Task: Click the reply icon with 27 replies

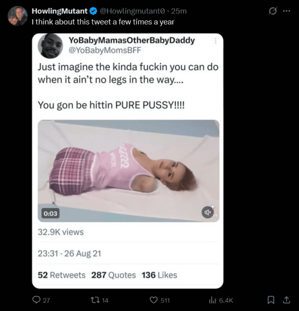Action: coord(37,300)
